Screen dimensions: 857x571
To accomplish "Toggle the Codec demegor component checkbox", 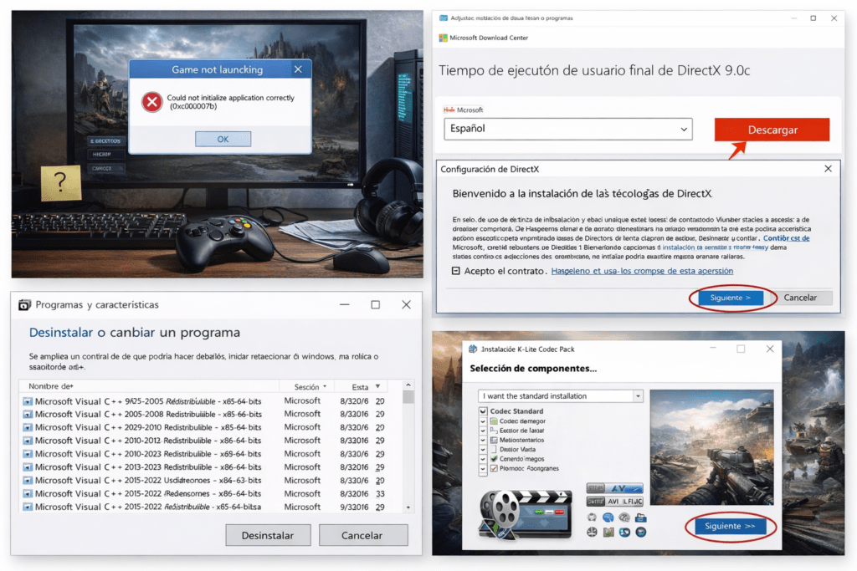I will click(x=483, y=421).
